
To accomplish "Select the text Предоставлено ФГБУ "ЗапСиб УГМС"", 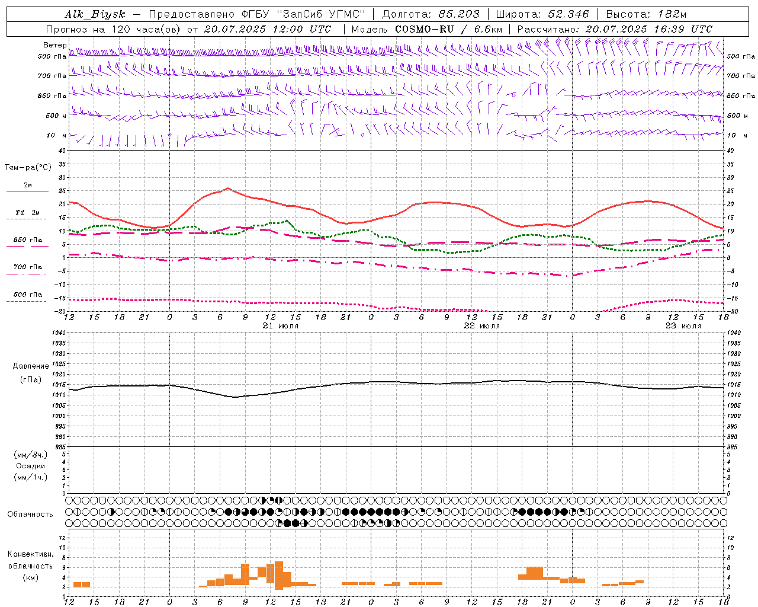I will pyautogui.click(x=258, y=14).
